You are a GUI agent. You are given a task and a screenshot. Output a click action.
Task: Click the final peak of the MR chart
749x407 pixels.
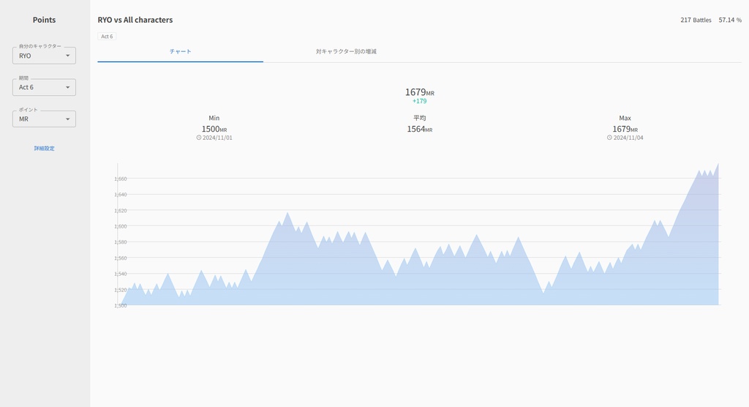tap(718, 164)
